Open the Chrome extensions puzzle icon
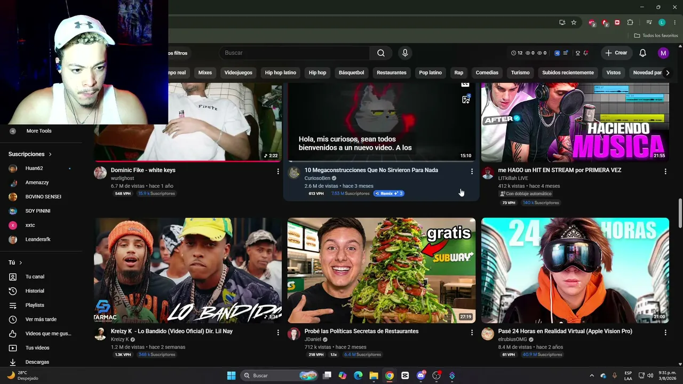The image size is (683, 384). [x=630, y=22]
